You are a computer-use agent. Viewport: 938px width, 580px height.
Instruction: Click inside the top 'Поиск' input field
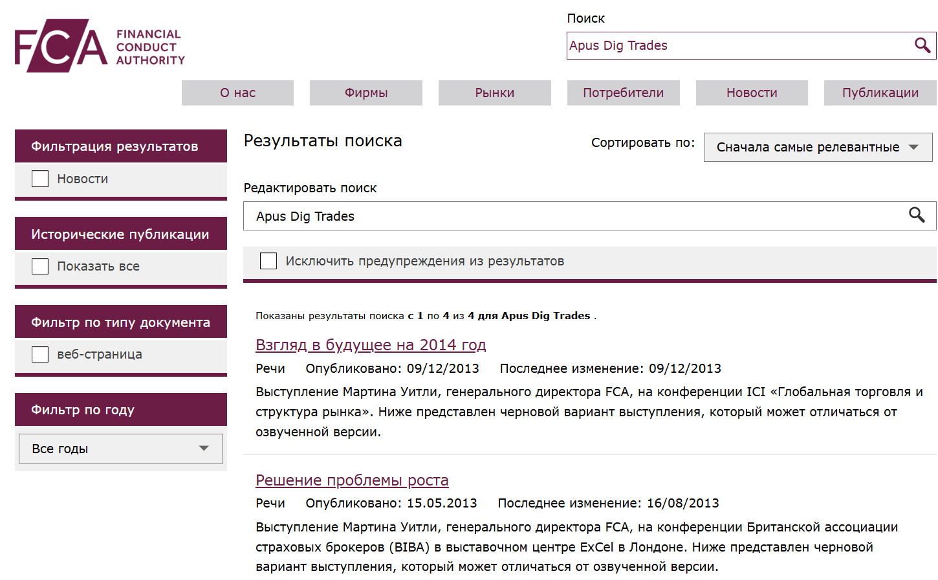click(712, 45)
